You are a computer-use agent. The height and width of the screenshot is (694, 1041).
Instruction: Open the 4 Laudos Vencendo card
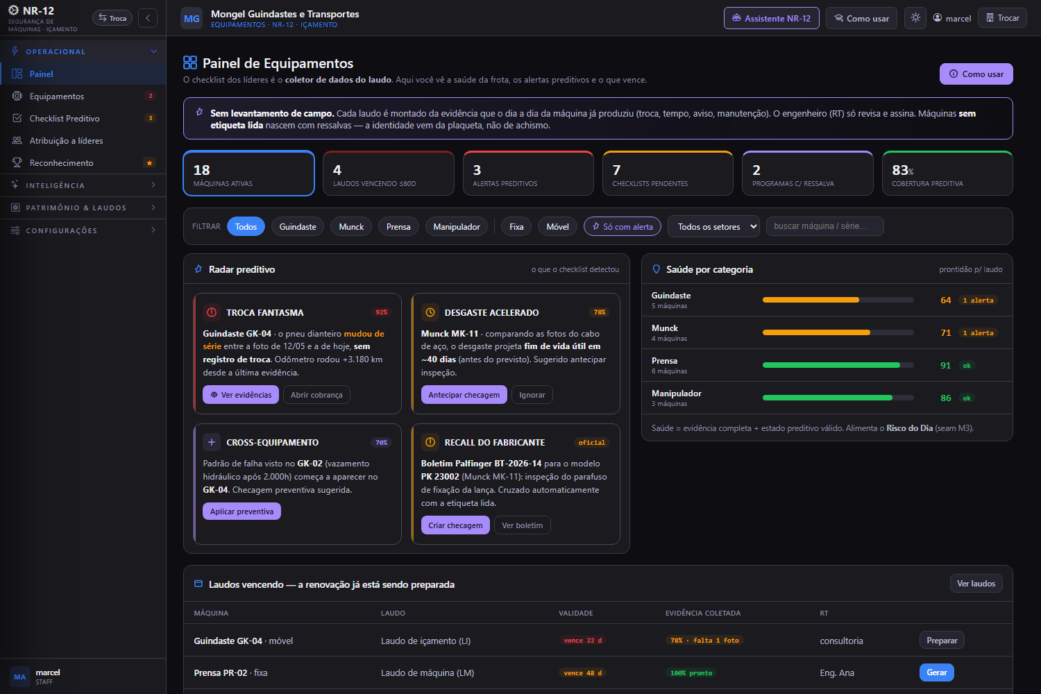pyautogui.click(x=389, y=173)
